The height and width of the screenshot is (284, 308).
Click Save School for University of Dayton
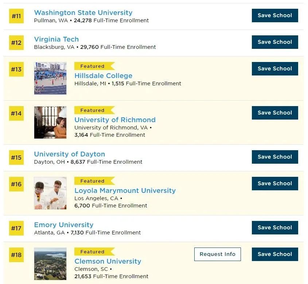pyautogui.click(x=275, y=157)
